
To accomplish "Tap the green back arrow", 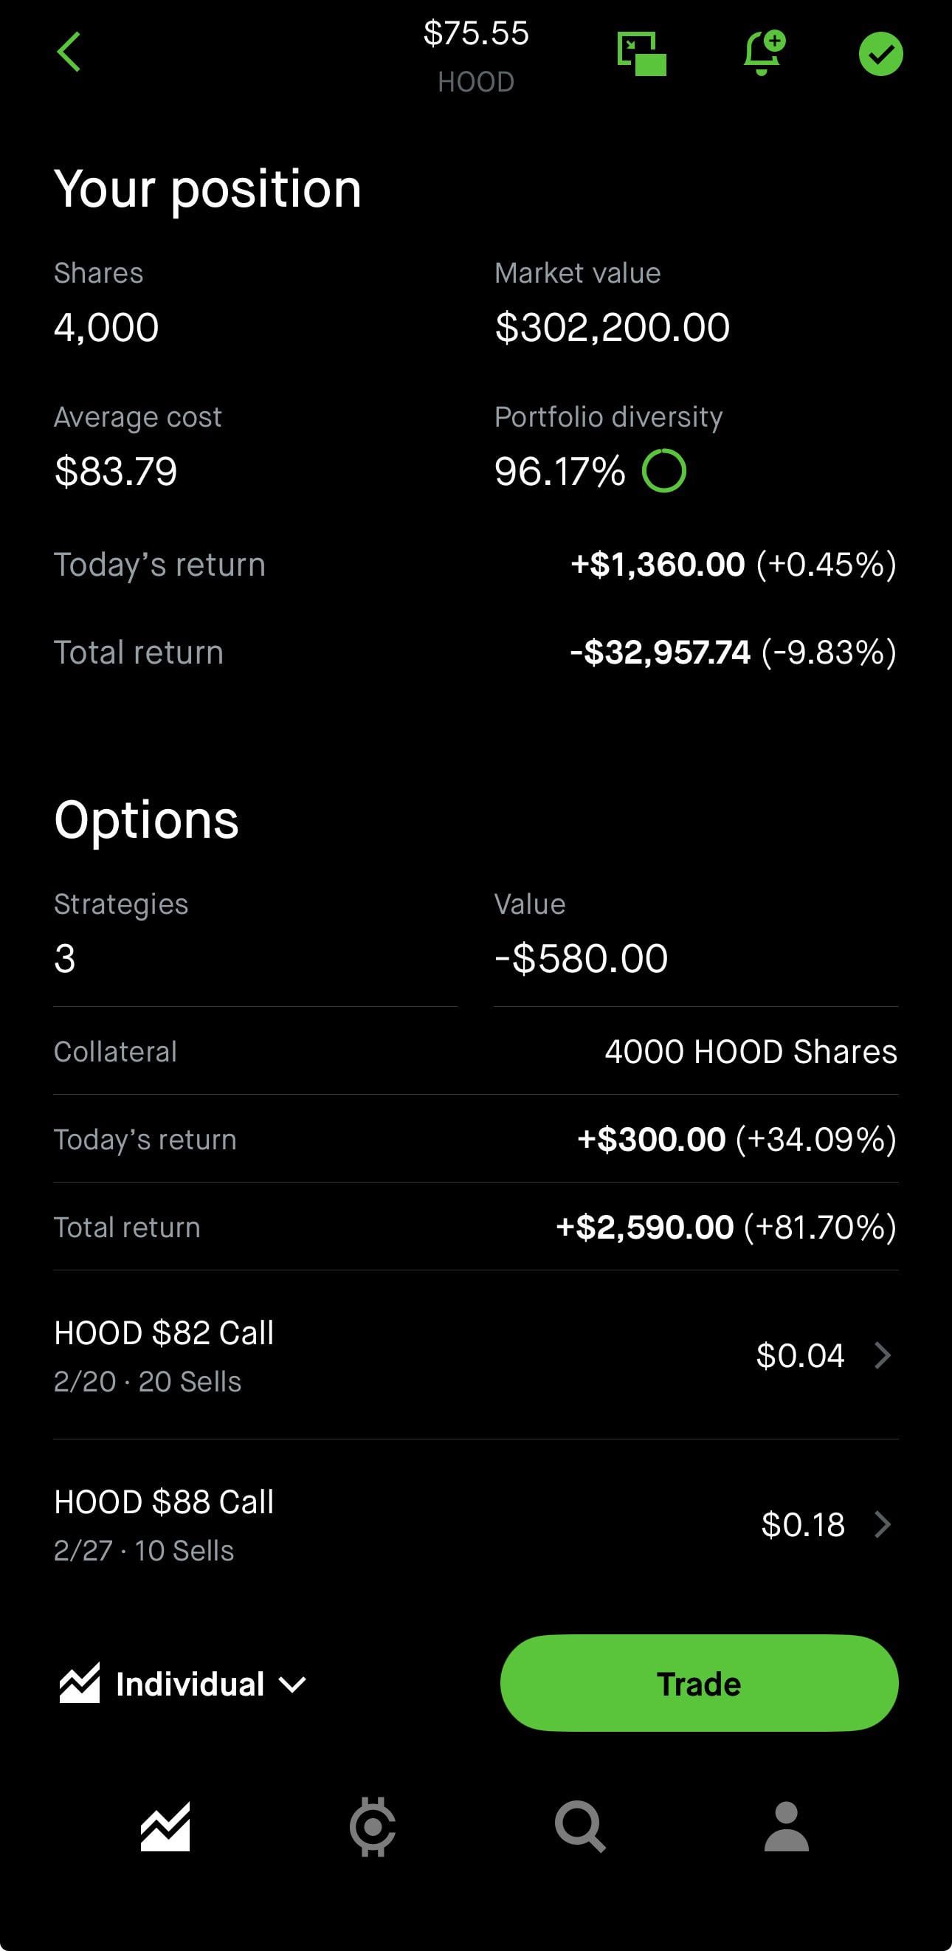I will tap(69, 52).
